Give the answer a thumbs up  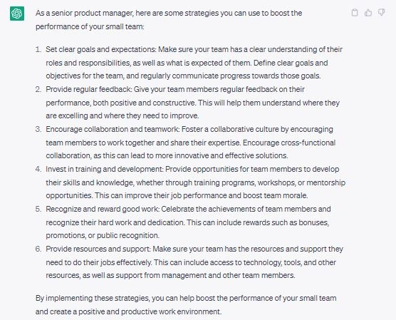click(368, 12)
